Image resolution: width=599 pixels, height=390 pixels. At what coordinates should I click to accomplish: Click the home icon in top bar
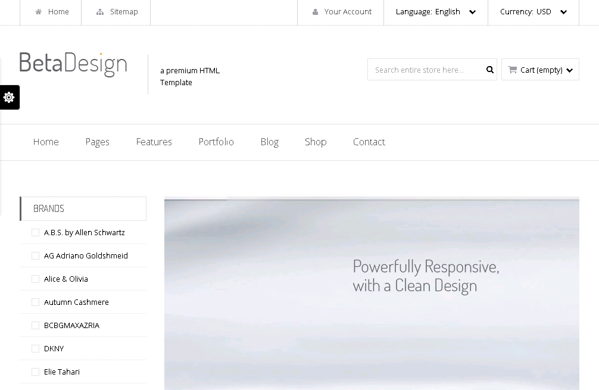tap(39, 12)
